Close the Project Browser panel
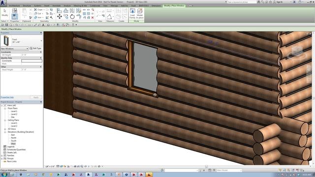The image size is (315, 177). click(41, 102)
